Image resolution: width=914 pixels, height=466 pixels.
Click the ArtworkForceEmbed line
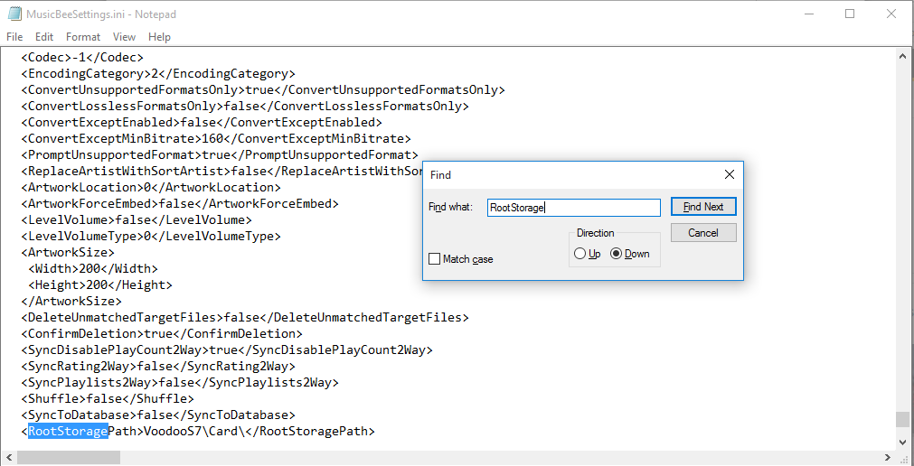[180, 204]
